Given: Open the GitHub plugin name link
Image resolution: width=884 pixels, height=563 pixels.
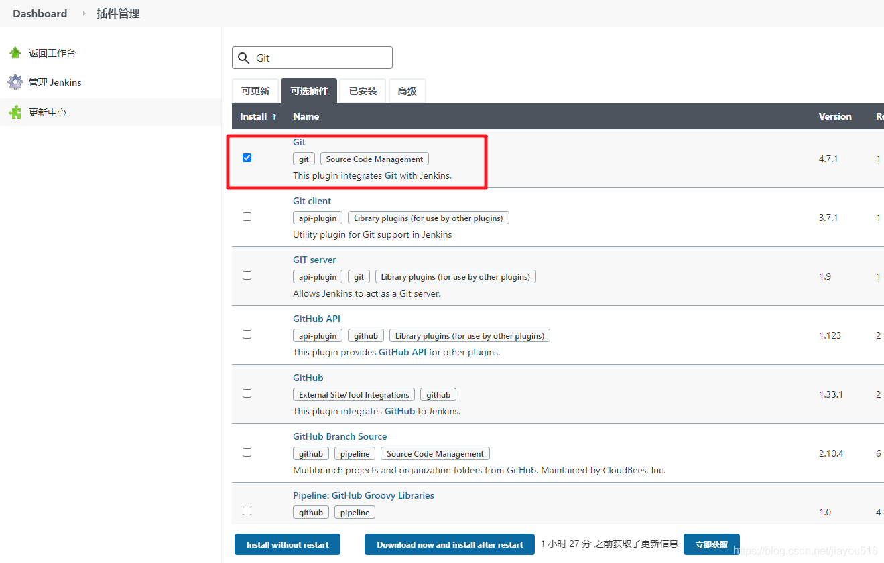Looking at the screenshot, I should 308,378.
